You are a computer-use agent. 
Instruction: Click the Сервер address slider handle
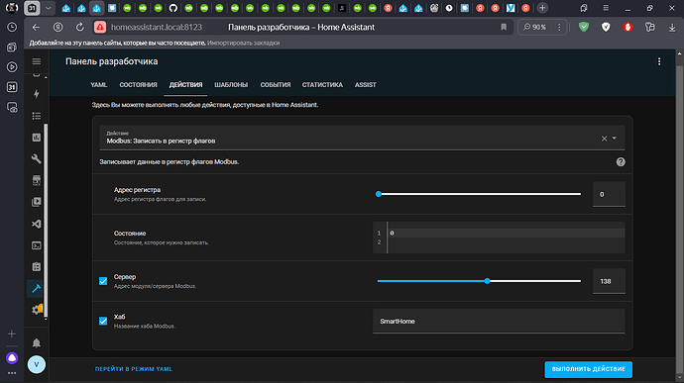[488, 281]
